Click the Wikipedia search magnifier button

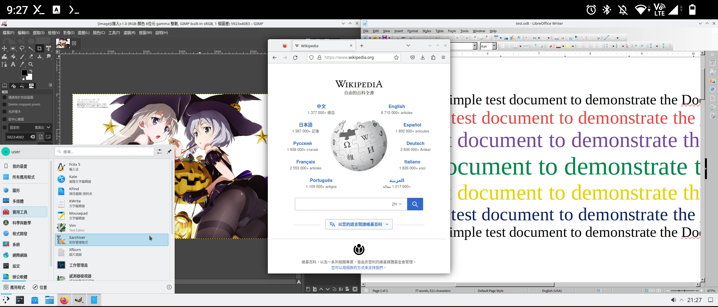click(x=415, y=204)
